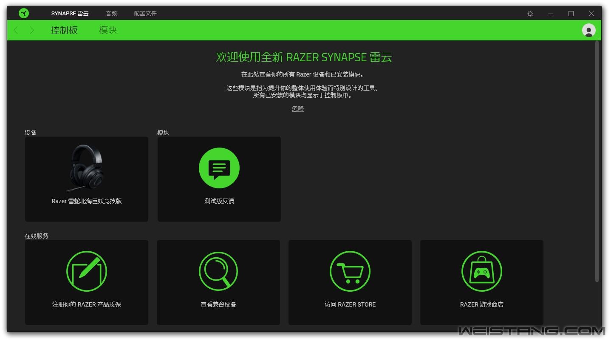Dismiss welcome message via 忽略 link
Viewport: 611px width, 341px height.
coord(298,109)
